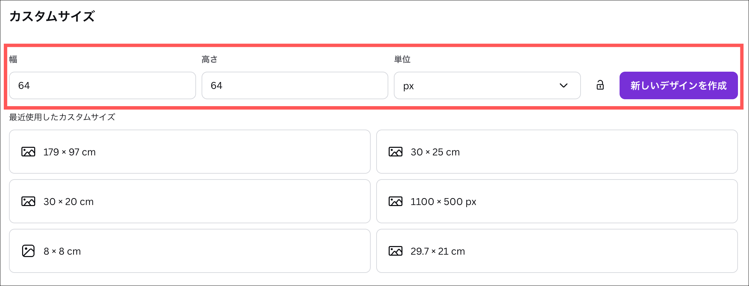The image size is (749, 286).
Task: Click the image icon beside 29.7 × 21 cm
Action: (396, 251)
